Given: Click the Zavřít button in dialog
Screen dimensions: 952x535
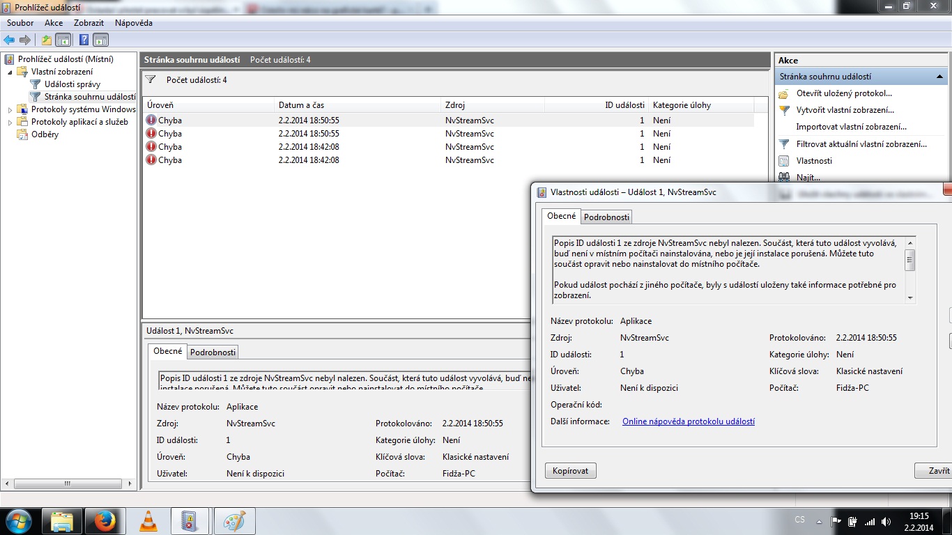Looking at the screenshot, I should tap(935, 471).
